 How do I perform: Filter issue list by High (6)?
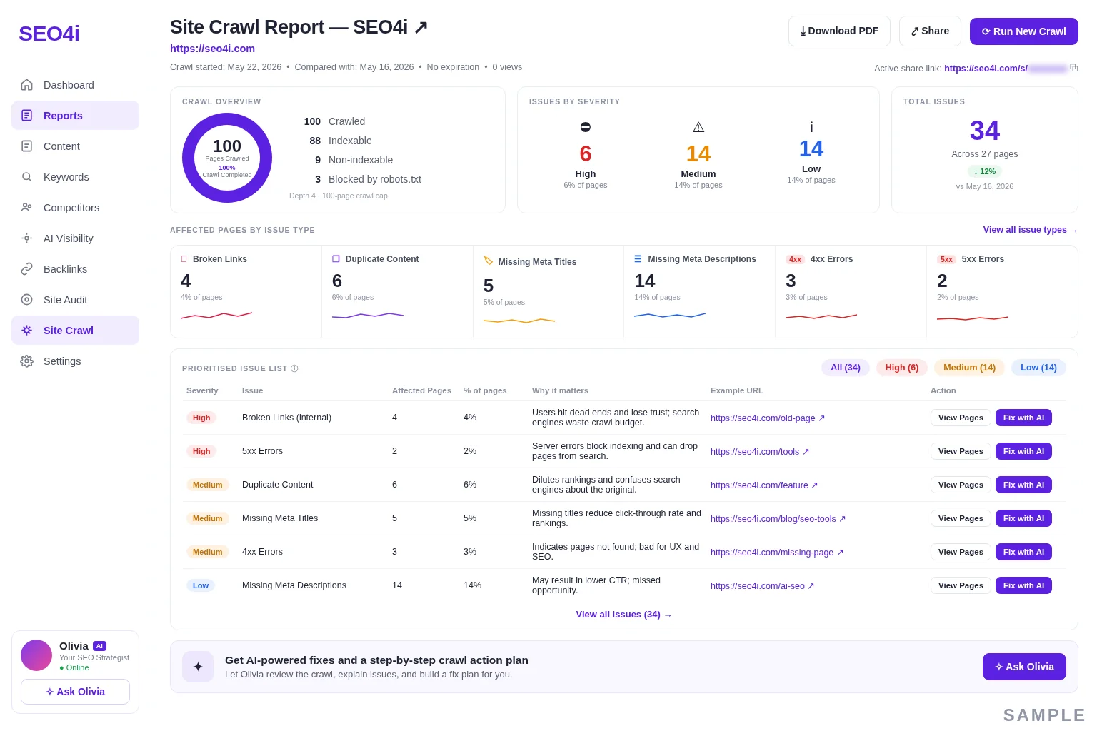click(x=902, y=368)
